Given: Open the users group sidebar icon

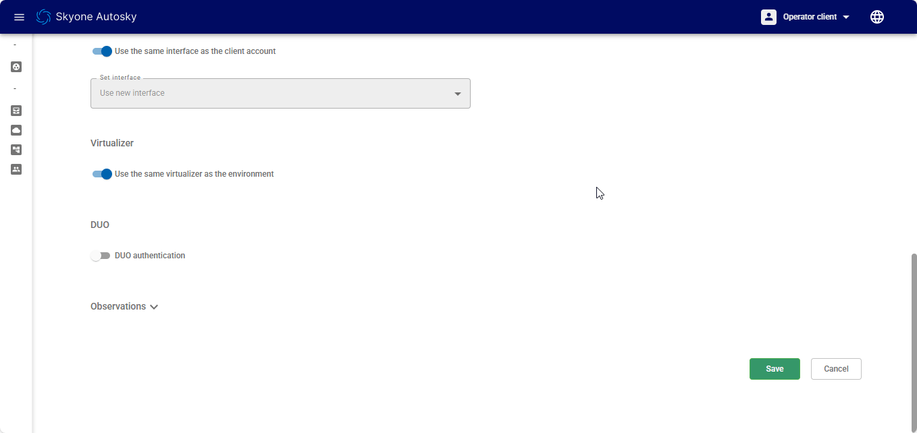Looking at the screenshot, I should pos(16,169).
